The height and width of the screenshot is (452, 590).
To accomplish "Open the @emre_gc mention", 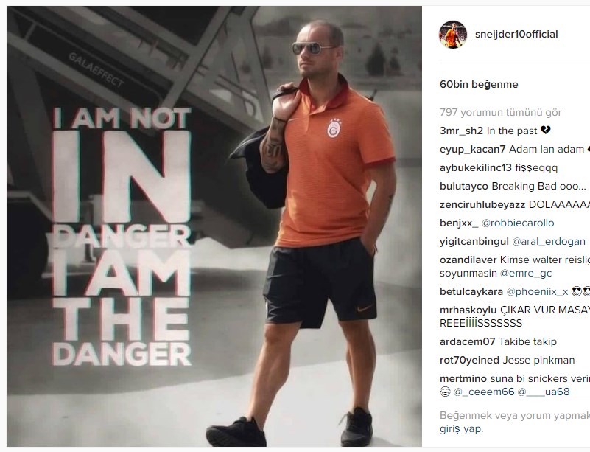I will (x=526, y=273).
